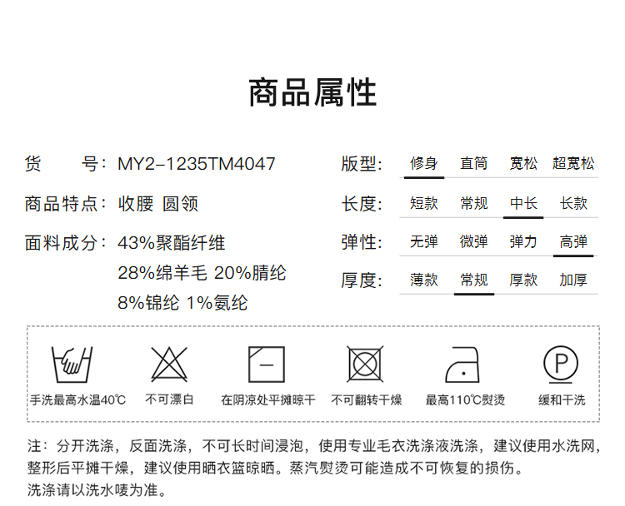Click the do not bleach icon
The image size is (625, 506).
[169, 363]
